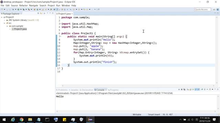Click the Debug bug toolbar icon
220x123 pixels.
coord(13,10)
